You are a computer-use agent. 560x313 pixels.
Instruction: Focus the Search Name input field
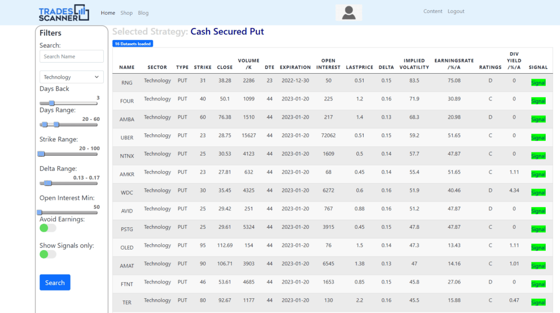[72, 56]
